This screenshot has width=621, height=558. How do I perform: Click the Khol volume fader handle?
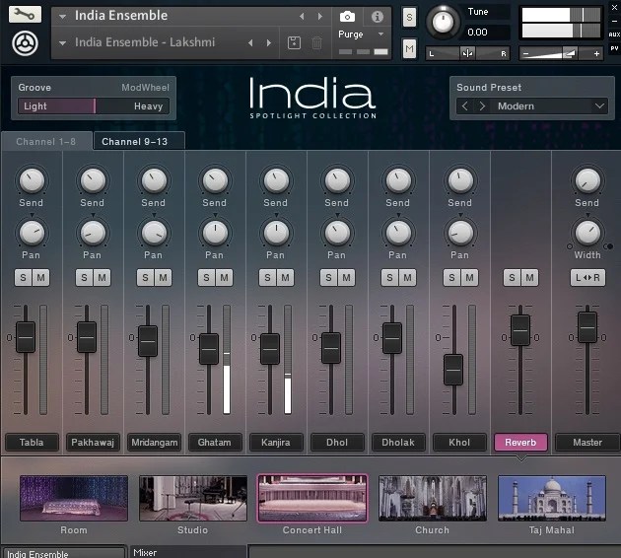(x=453, y=370)
